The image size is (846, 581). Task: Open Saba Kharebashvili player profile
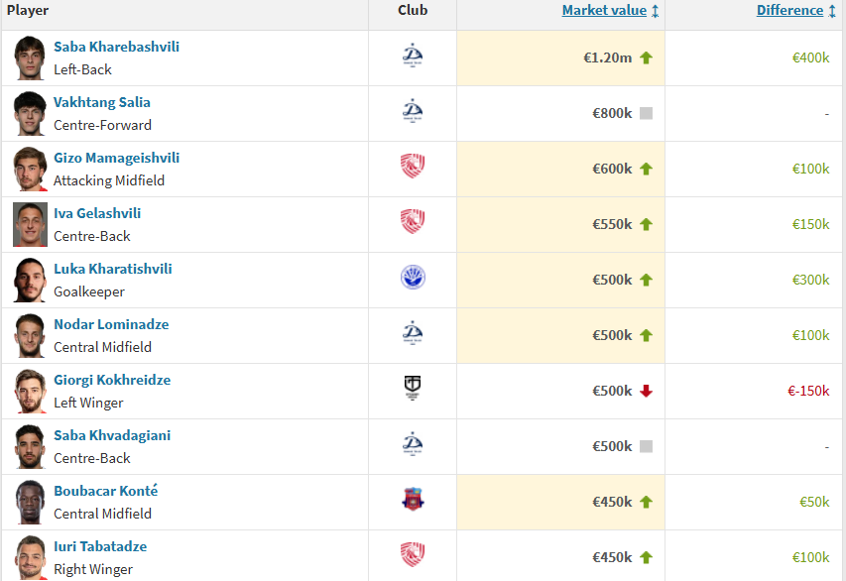(116, 47)
